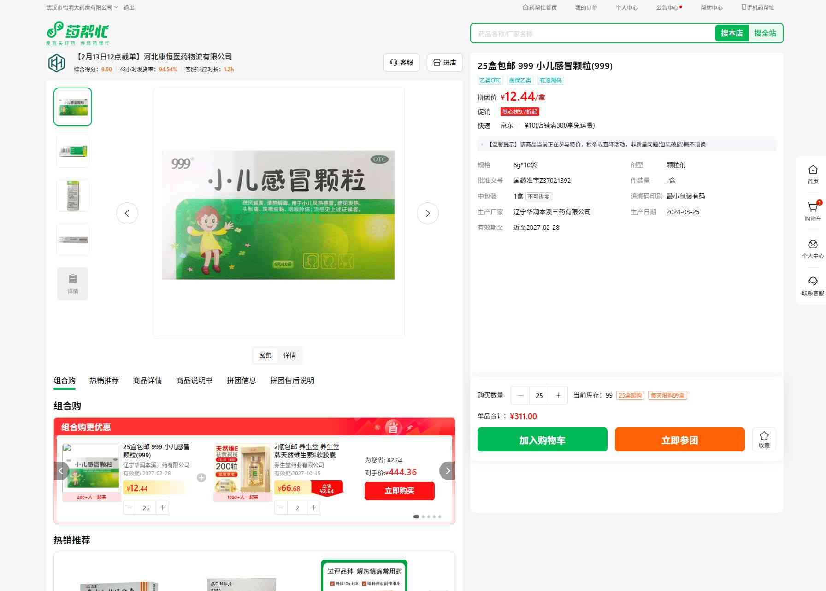
Task: Click the 药帮忙 logo
Action: click(x=78, y=33)
